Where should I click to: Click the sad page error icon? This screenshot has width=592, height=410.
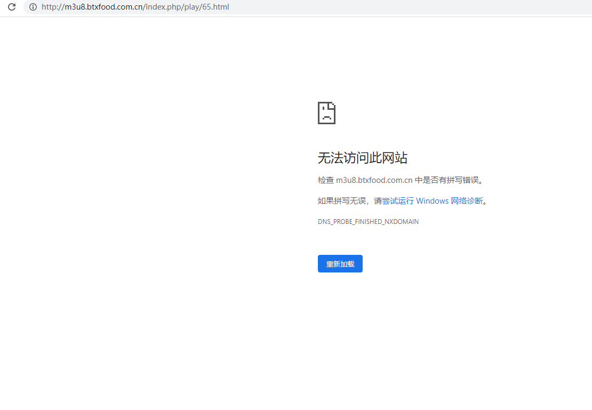[x=326, y=113]
